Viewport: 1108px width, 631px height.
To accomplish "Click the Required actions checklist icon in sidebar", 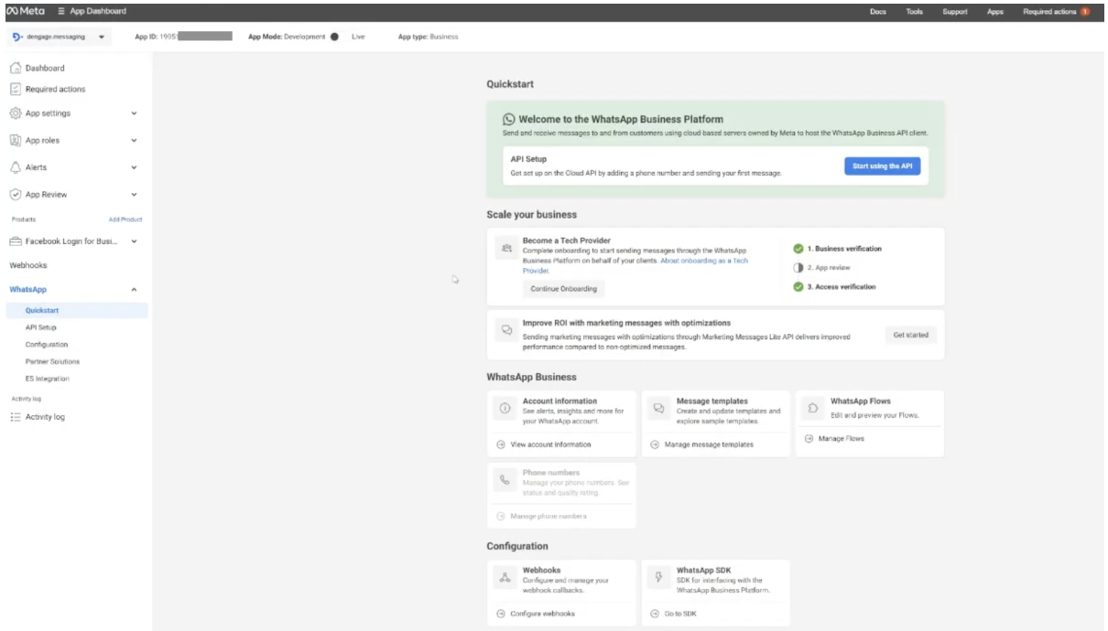I will pos(16,89).
